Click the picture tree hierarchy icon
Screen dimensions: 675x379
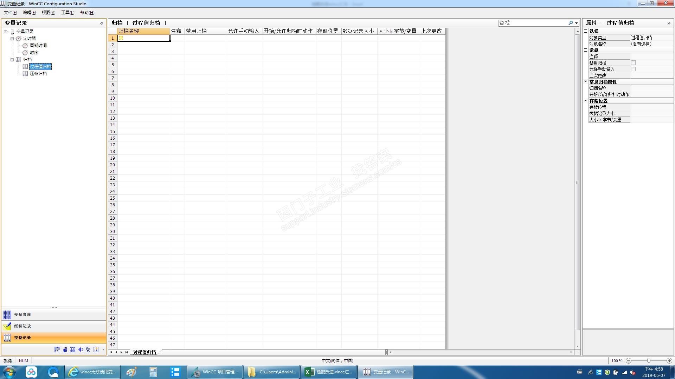pyautogui.click(x=88, y=350)
